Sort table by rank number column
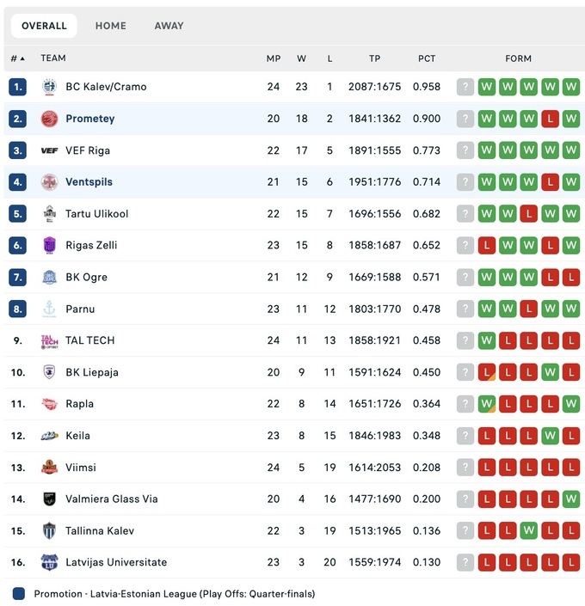This screenshot has height=606, width=585. 17,58
